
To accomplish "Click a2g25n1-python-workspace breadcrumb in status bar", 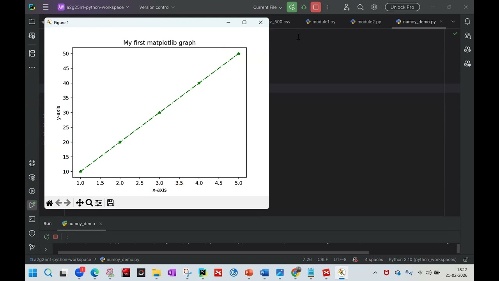I will pos(60,260).
